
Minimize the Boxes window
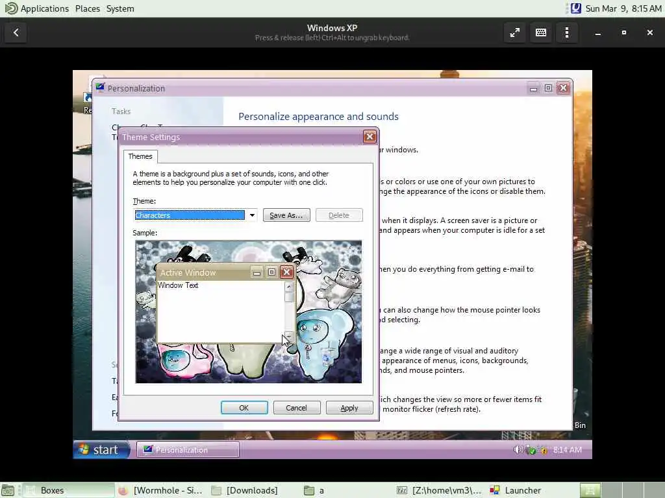[598, 32]
